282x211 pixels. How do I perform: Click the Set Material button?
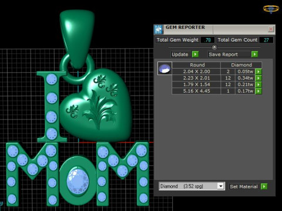pos(244,186)
